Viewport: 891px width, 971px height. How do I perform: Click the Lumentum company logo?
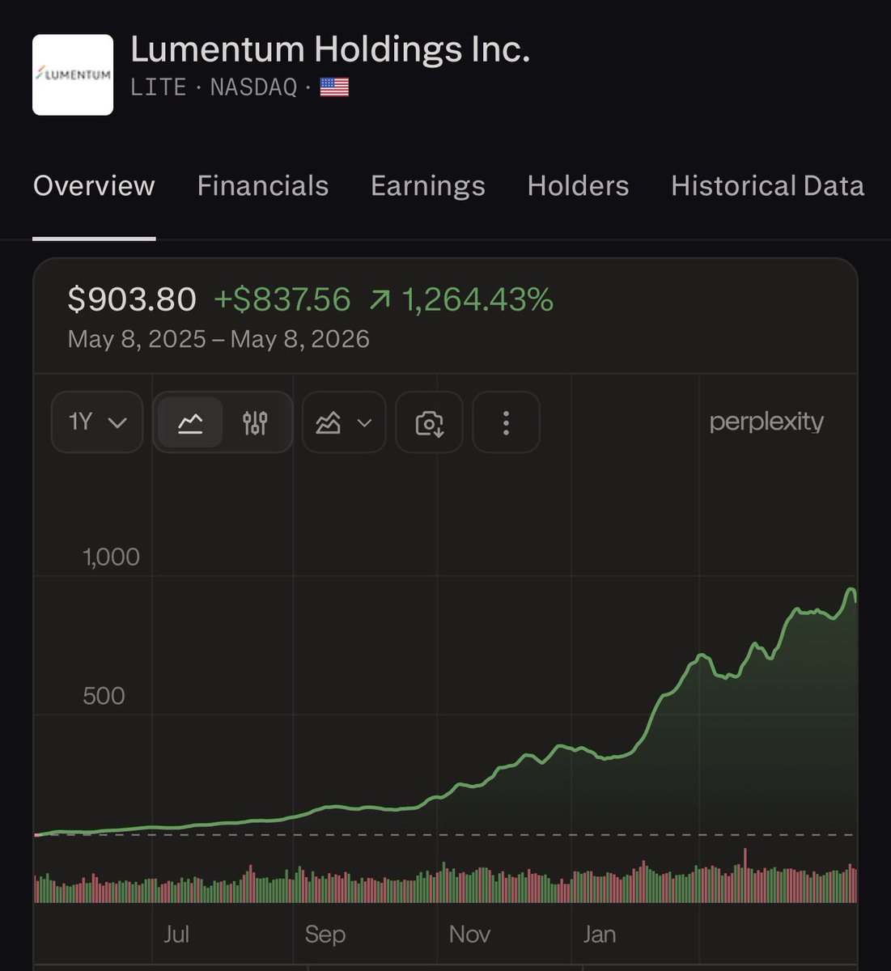73,74
